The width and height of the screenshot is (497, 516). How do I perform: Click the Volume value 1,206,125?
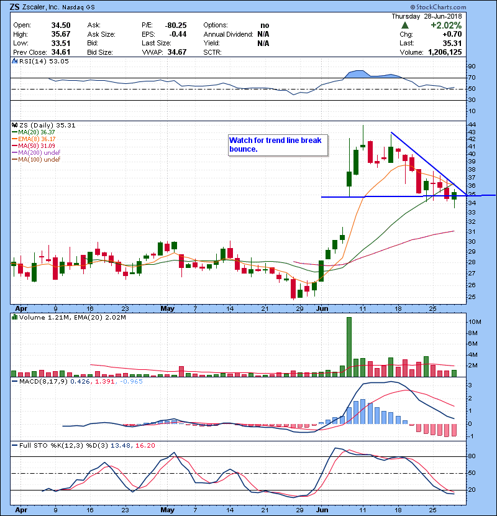445,52
